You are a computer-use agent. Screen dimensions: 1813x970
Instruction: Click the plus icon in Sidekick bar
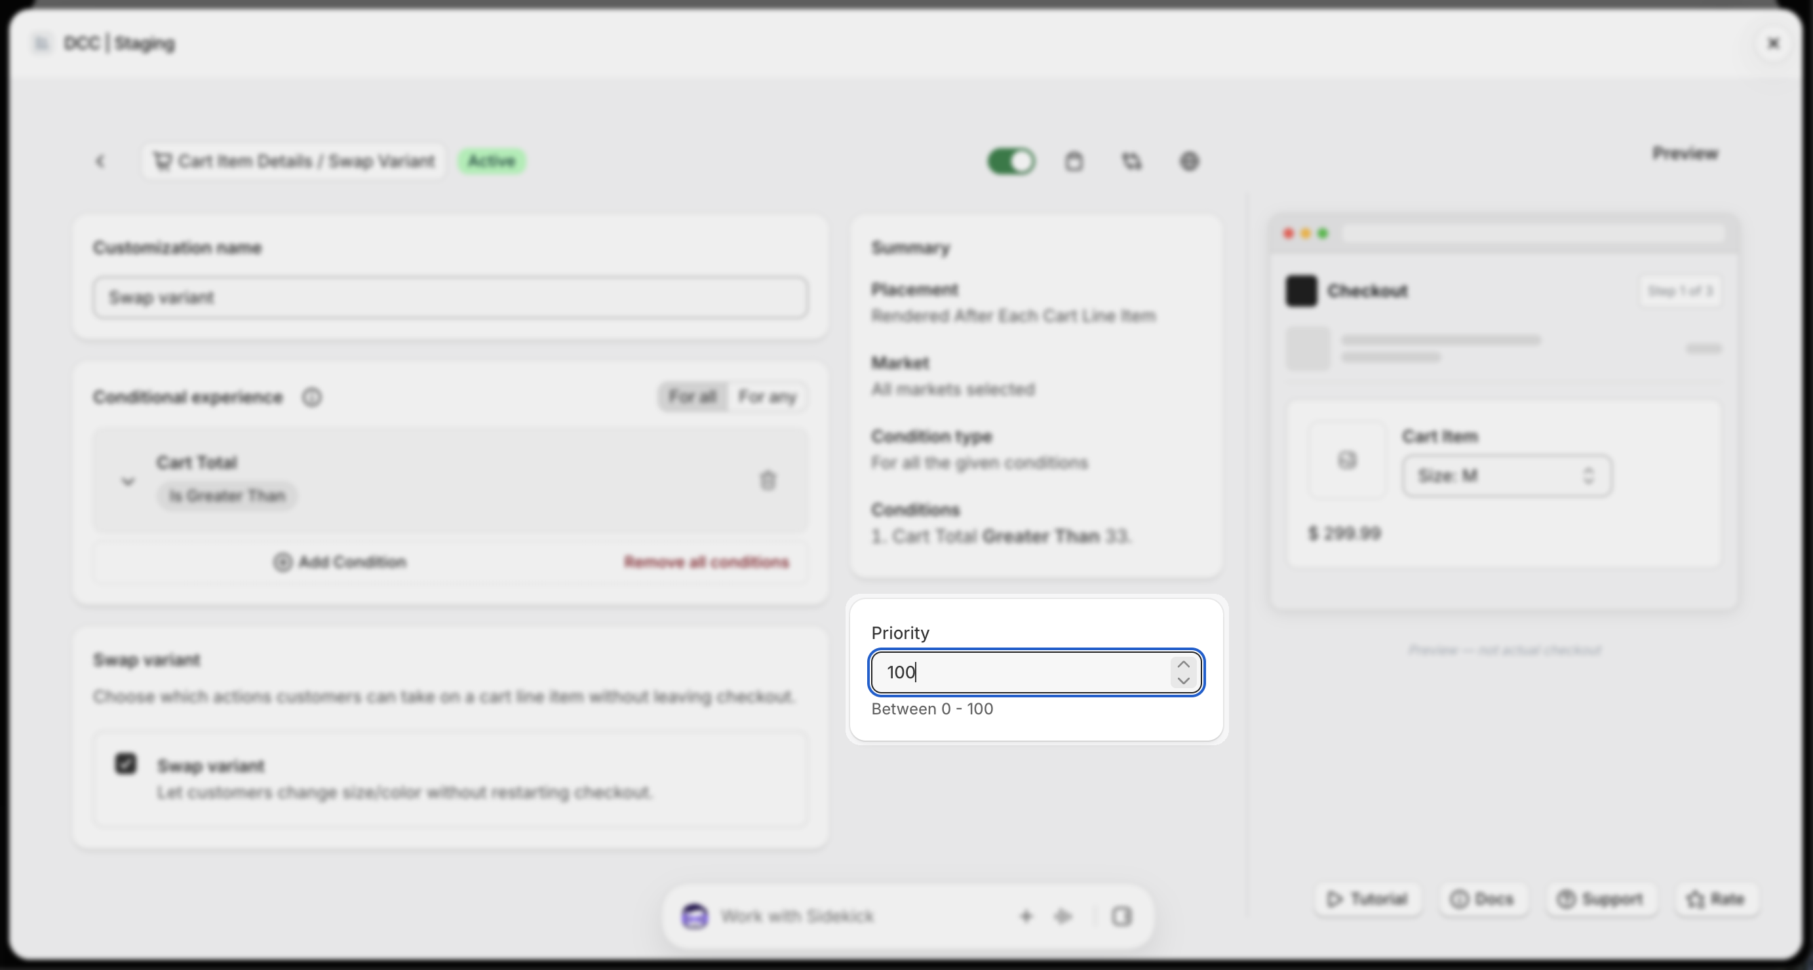pyautogui.click(x=1025, y=916)
